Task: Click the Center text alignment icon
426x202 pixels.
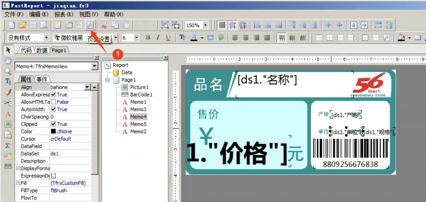Action: (x=246, y=38)
